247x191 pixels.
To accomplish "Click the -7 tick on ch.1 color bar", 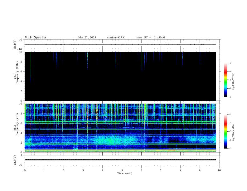I will (x=230, y=97).
